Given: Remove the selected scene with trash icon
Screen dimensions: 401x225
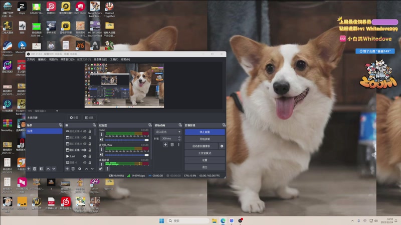Looking at the screenshot, I should (35, 169).
